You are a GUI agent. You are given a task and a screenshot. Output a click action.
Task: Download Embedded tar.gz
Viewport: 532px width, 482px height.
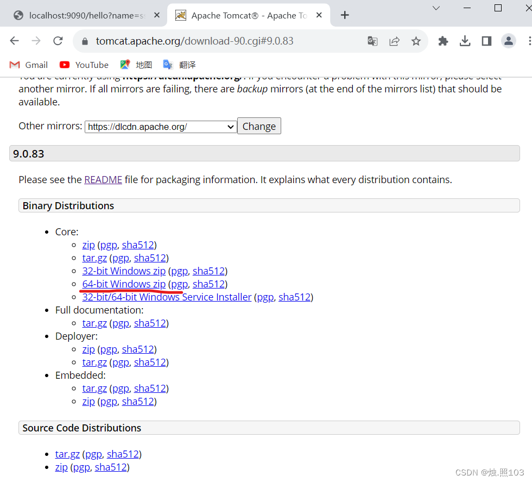point(94,389)
